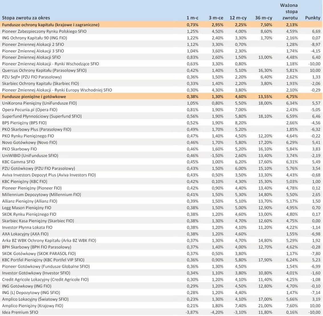Click 'ING (L) Depozytowy (ING SFIO)'
This screenshot has width=323, height=316.
click(x=31, y=293)
